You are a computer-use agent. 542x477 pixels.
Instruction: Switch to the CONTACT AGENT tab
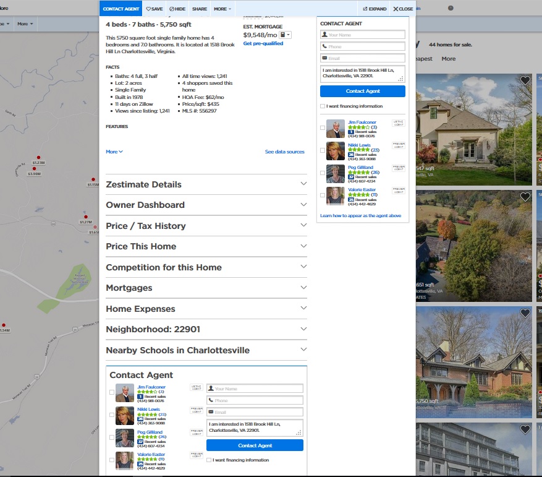click(x=121, y=9)
